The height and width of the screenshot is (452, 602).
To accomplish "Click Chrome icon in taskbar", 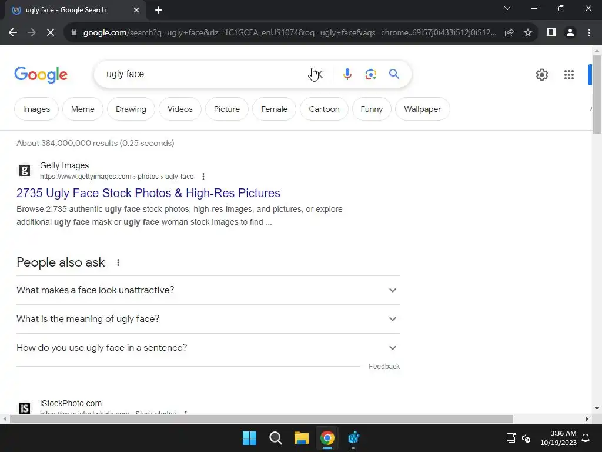I will [x=327, y=438].
